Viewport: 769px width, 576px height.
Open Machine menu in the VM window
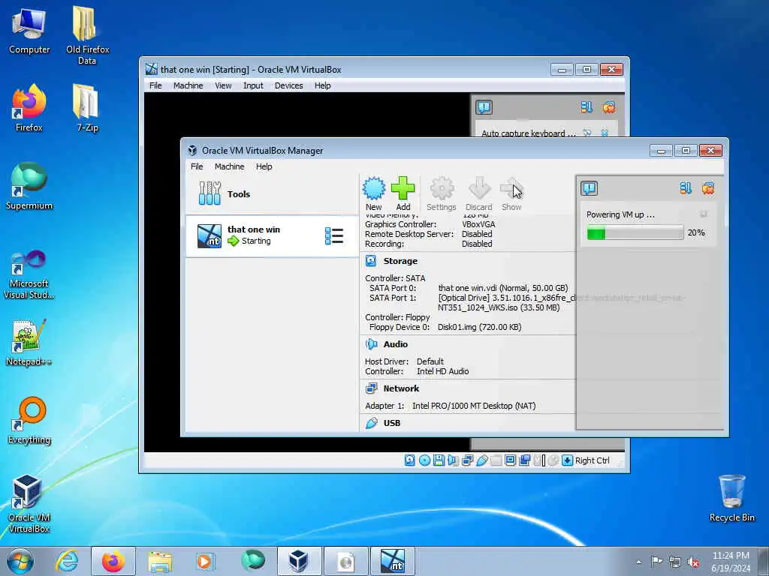tap(188, 85)
